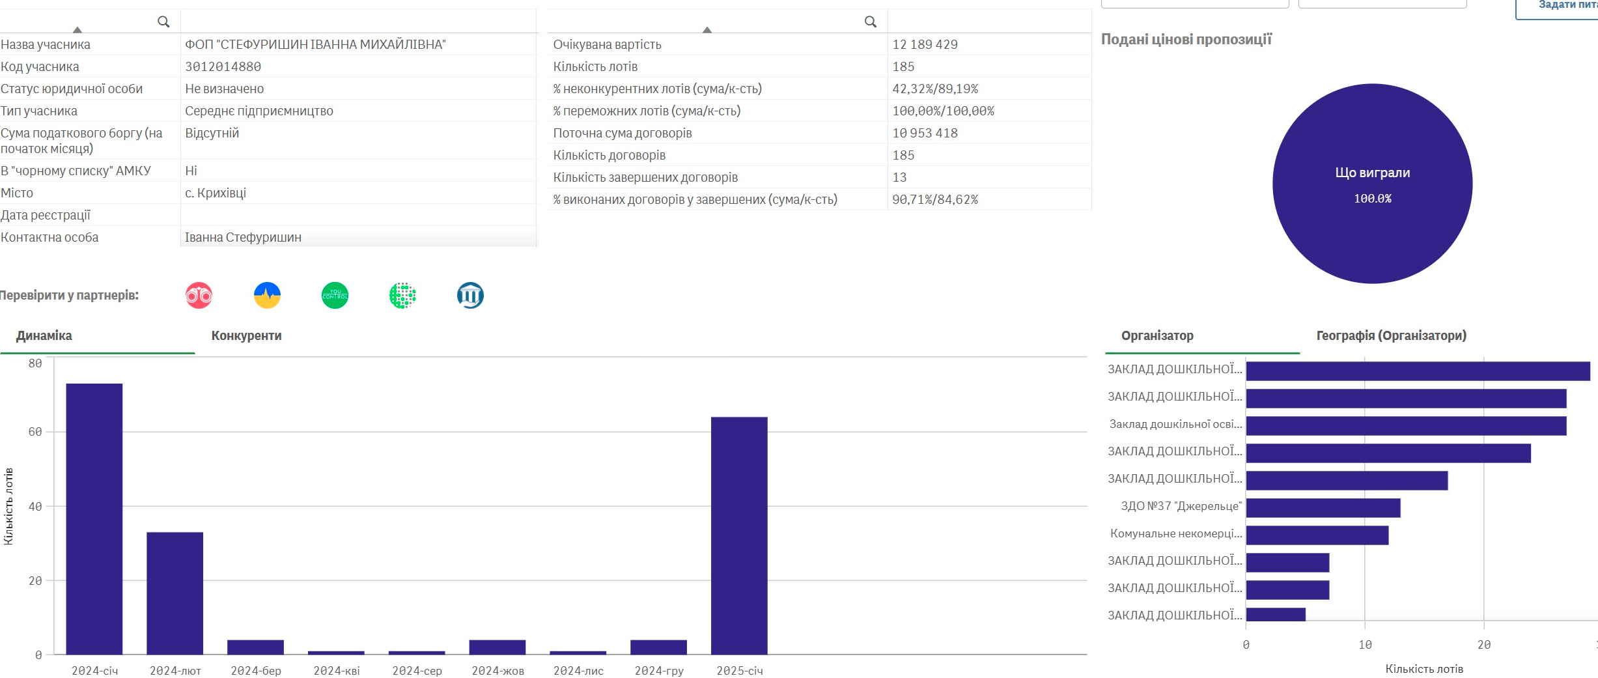Viewport: 1598px width, 678px height.
Task: Select the 2024-січ bar in chart
Action: click(94, 518)
